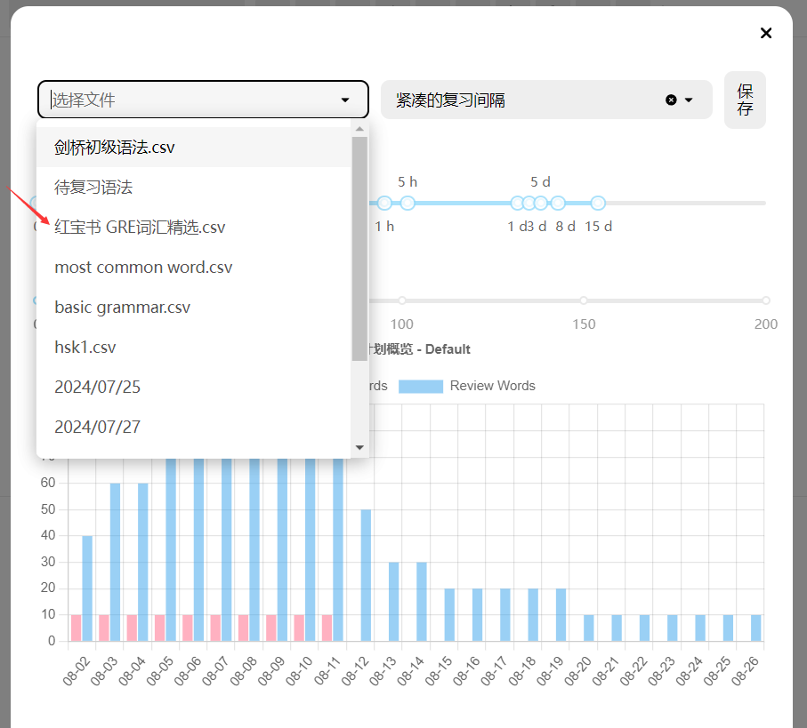The height and width of the screenshot is (728, 807).
Task: Collapse the 选择文件 dropdown arrow
Action: 345,100
